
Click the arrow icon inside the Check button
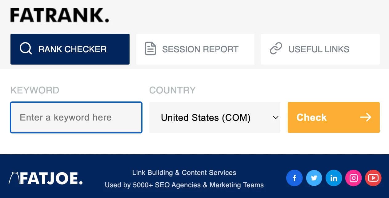pyautogui.click(x=365, y=117)
